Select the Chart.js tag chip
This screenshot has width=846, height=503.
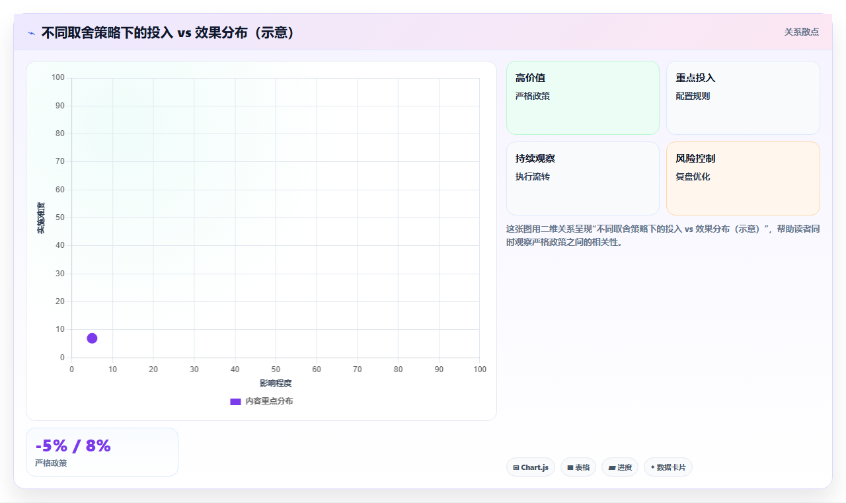click(531, 467)
